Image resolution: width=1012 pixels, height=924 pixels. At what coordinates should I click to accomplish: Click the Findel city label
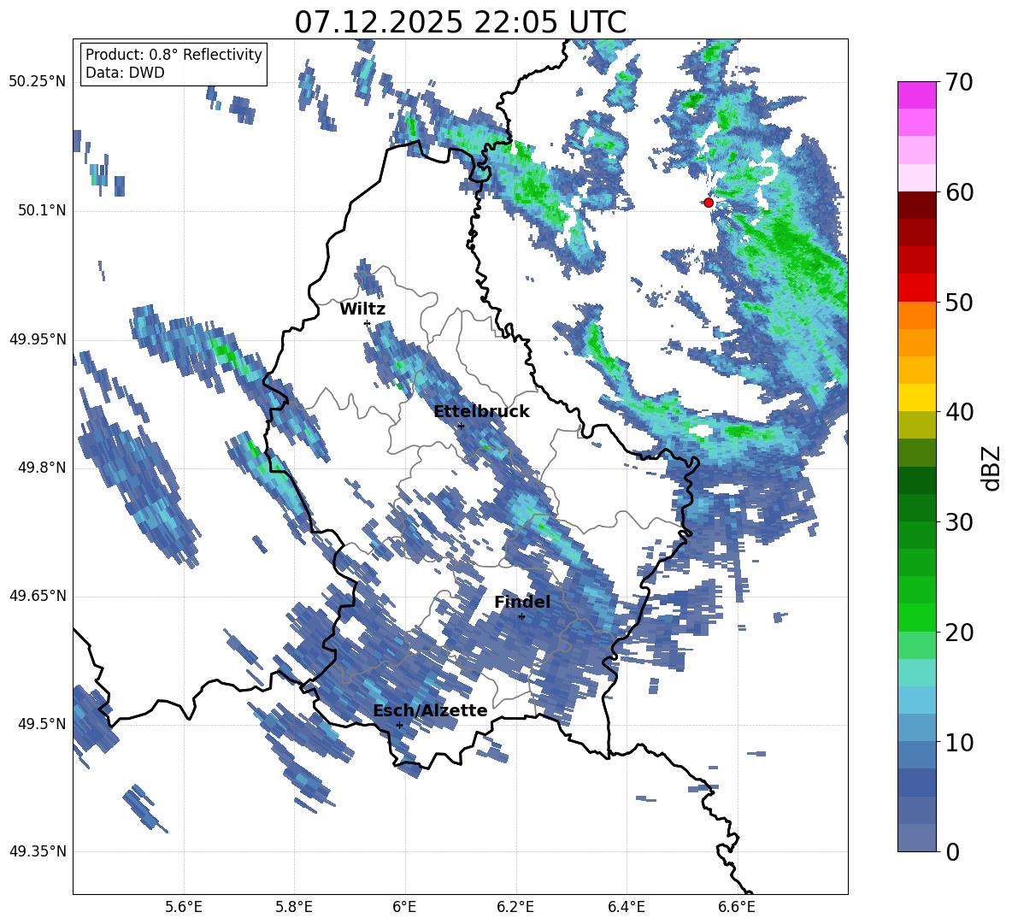pyautogui.click(x=522, y=602)
